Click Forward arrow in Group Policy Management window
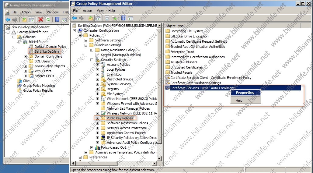Viewport: 313px width, 173px height. [x=15, y=19]
